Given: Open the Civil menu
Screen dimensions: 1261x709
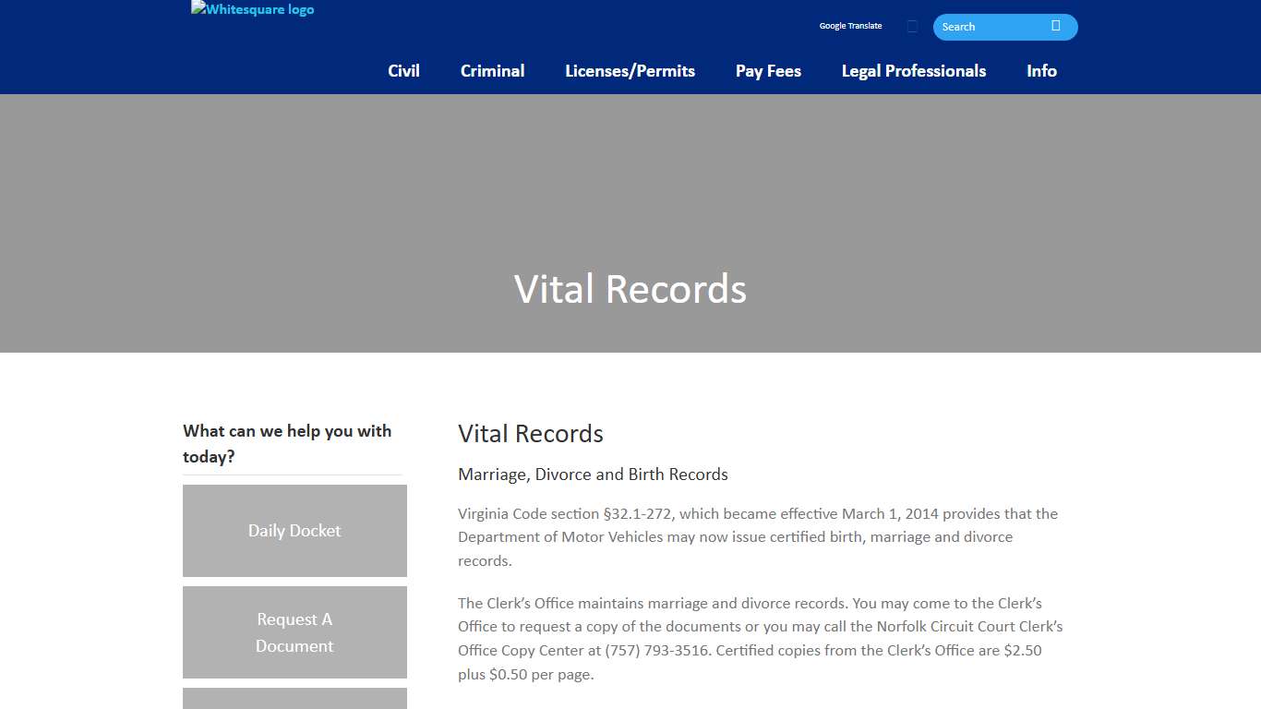Looking at the screenshot, I should [x=403, y=71].
